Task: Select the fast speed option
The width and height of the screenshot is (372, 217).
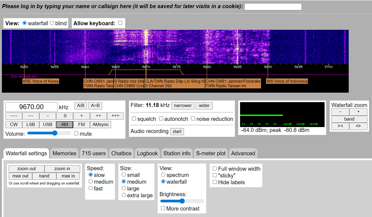Action: tap(91, 188)
